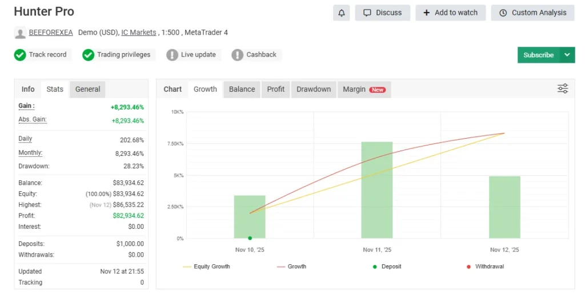585x295 pixels.
Task: Click the Monthly label
Action: coord(30,153)
